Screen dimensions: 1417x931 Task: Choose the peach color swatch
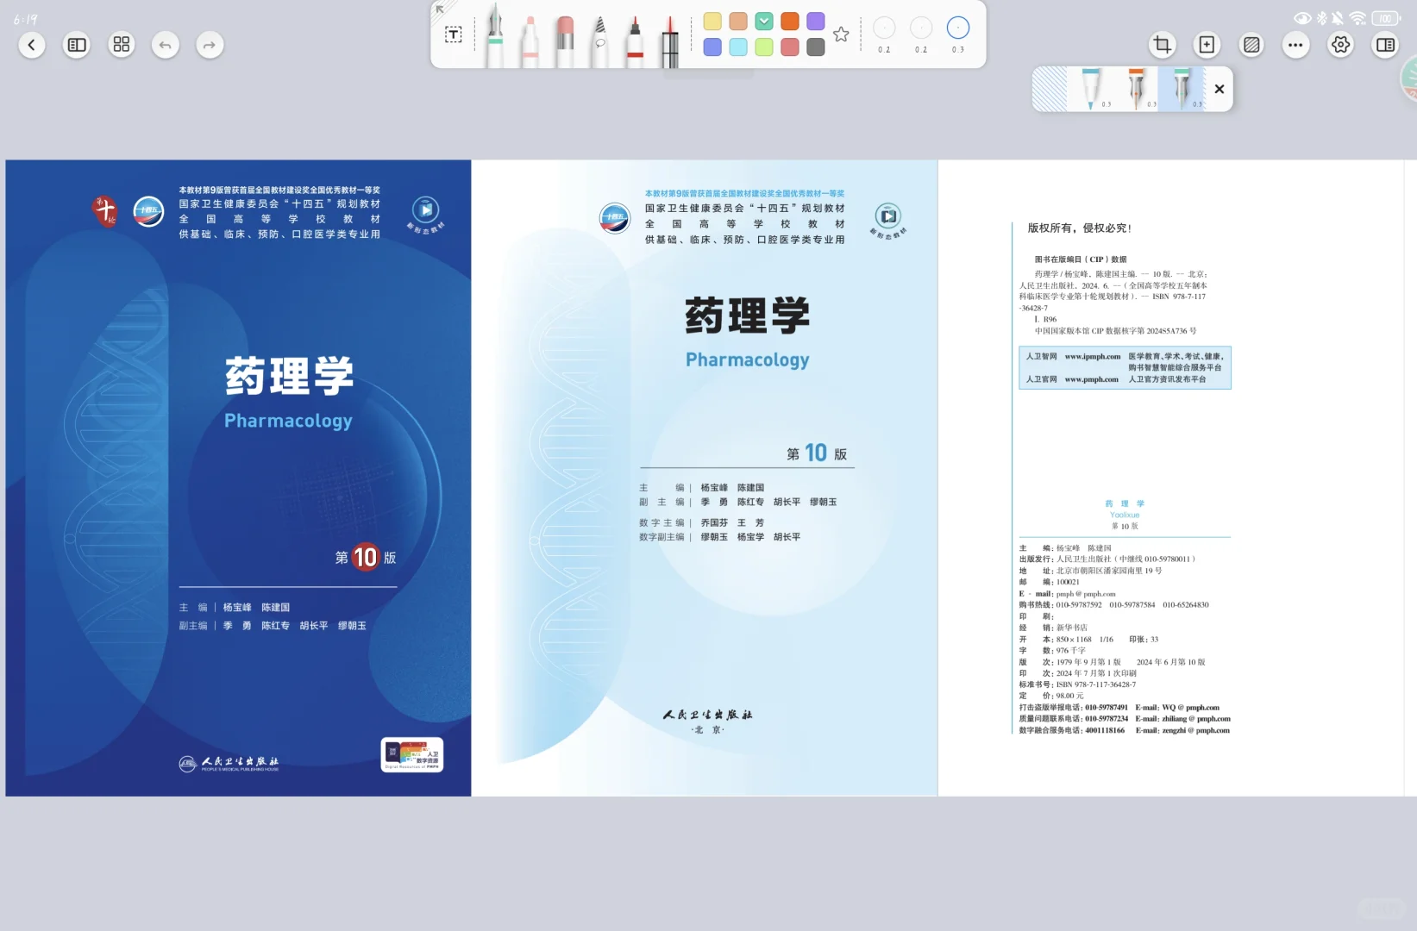click(x=738, y=22)
